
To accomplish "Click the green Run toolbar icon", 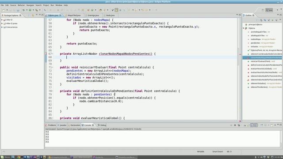I will tap(30, 10).
